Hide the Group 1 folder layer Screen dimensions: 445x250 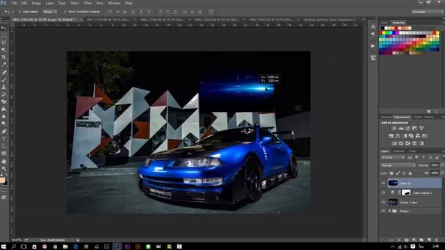[383, 211]
